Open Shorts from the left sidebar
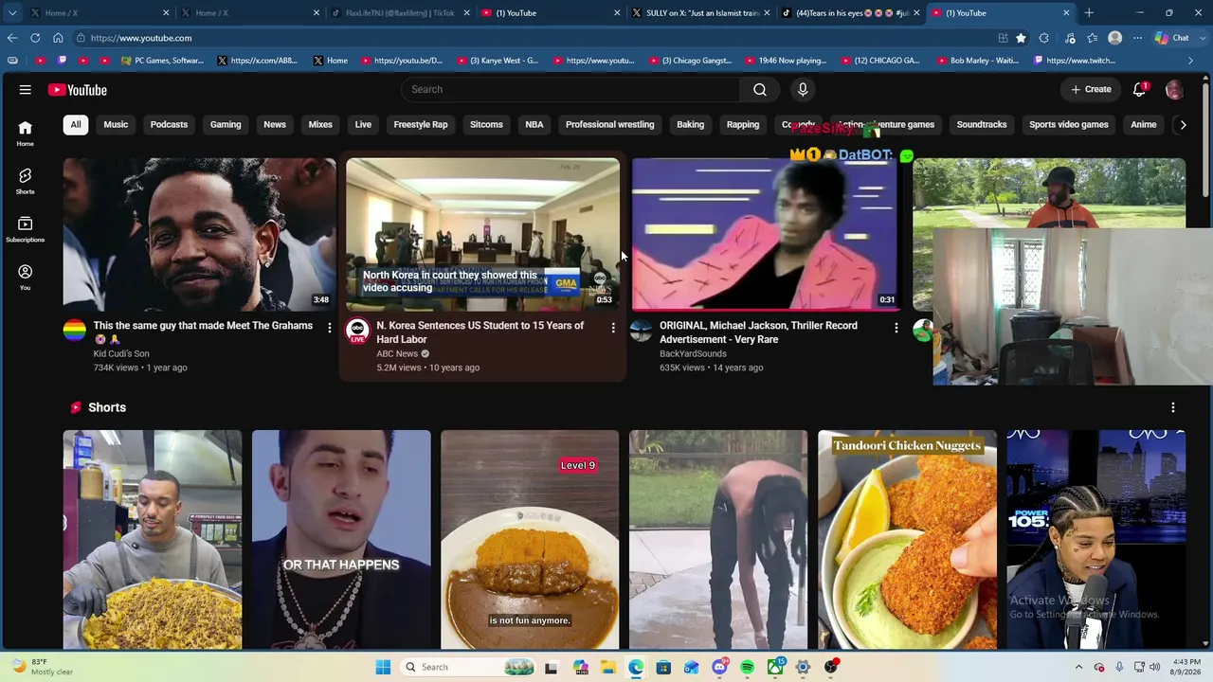Screen dimensions: 1213x682 pyautogui.click(x=26, y=181)
